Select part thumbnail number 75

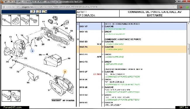(6, 96)
